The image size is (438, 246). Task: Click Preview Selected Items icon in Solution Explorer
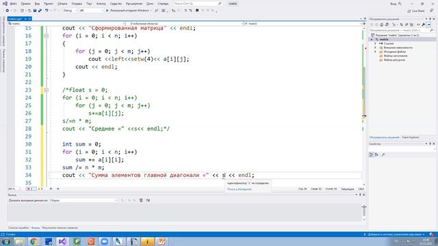click(428, 25)
